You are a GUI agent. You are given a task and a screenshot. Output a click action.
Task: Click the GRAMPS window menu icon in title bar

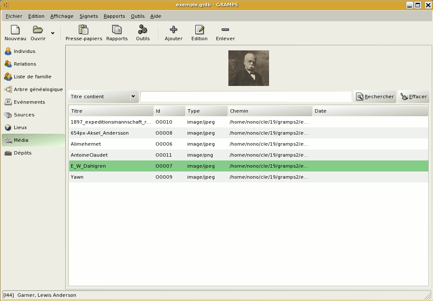pos(6,5)
